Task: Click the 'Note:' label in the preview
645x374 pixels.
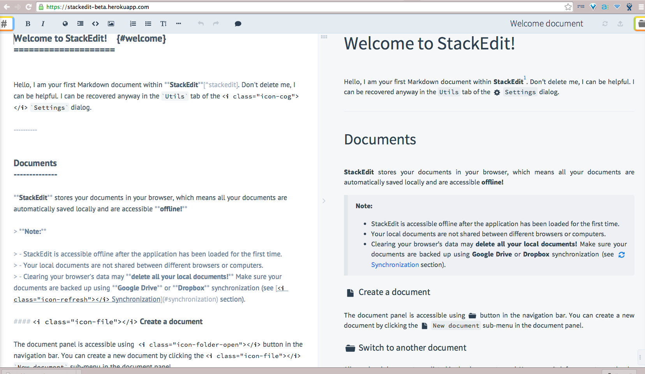Action: [x=364, y=206]
